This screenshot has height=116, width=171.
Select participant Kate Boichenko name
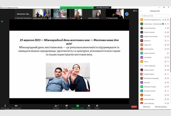[x=149, y=49]
